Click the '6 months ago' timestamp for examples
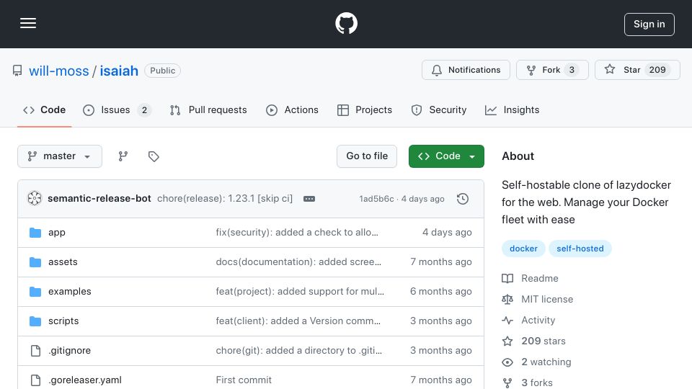This screenshot has height=389, width=692. point(440,292)
